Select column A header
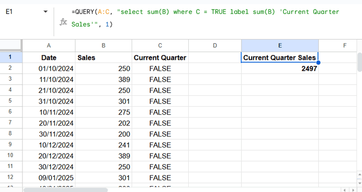 click(x=49, y=45)
